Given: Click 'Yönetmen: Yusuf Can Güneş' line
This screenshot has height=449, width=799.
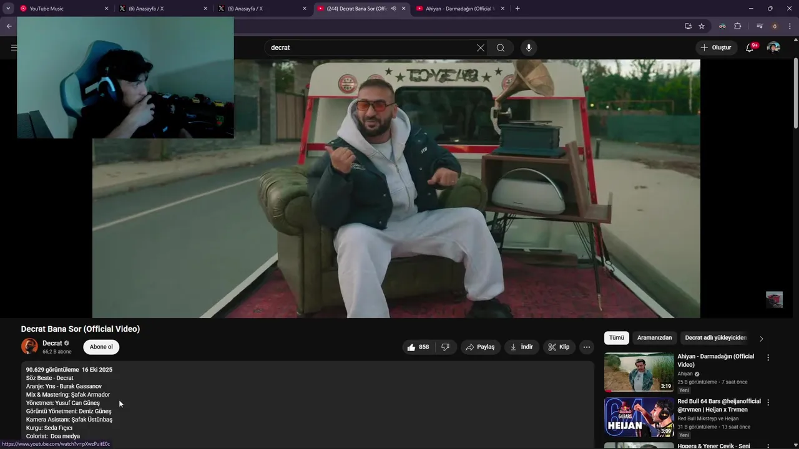Looking at the screenshot, I should coord(63,403).
